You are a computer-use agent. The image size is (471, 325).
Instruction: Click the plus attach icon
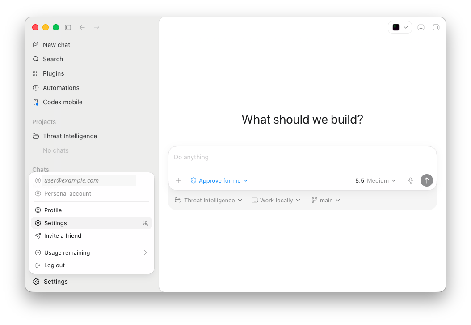(x=178, y=180)
